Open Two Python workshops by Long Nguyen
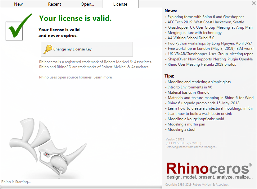 210,43
